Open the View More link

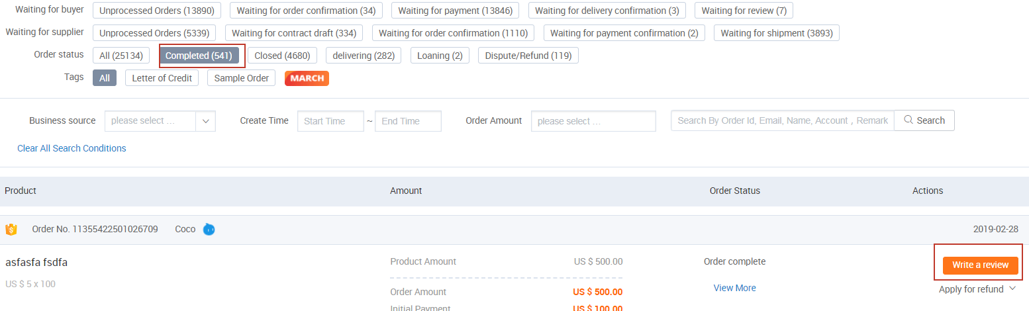734,288
